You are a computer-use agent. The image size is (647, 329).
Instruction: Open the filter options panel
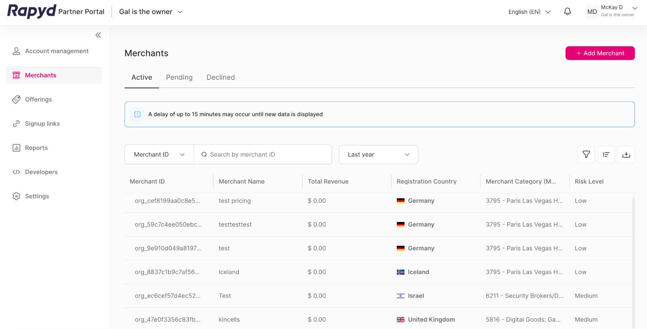(586, 154)
